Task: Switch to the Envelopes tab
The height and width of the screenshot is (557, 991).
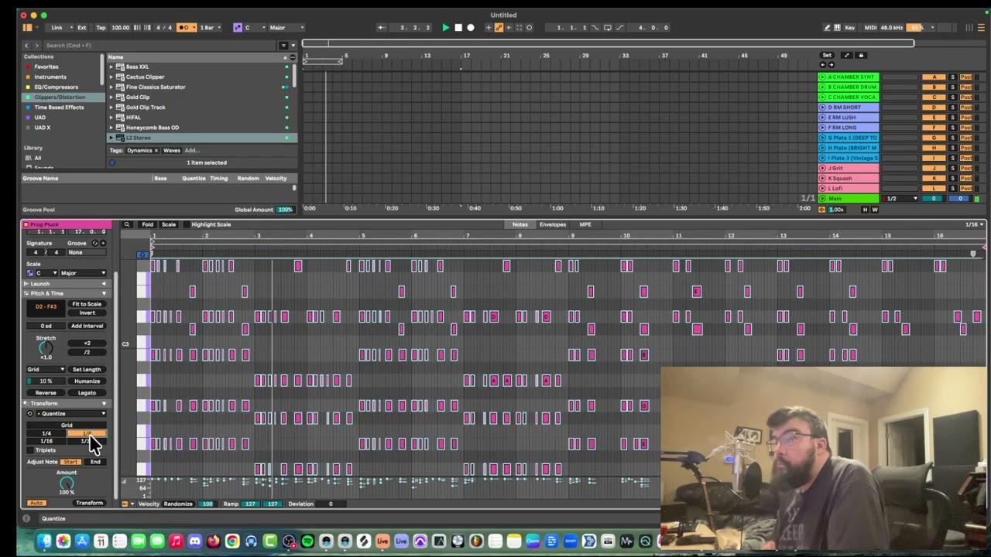Action: (553, 224)
